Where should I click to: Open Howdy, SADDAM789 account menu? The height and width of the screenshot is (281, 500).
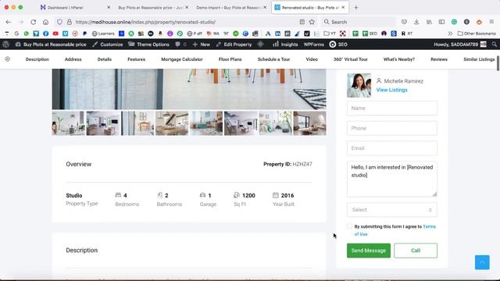(460, 44)
